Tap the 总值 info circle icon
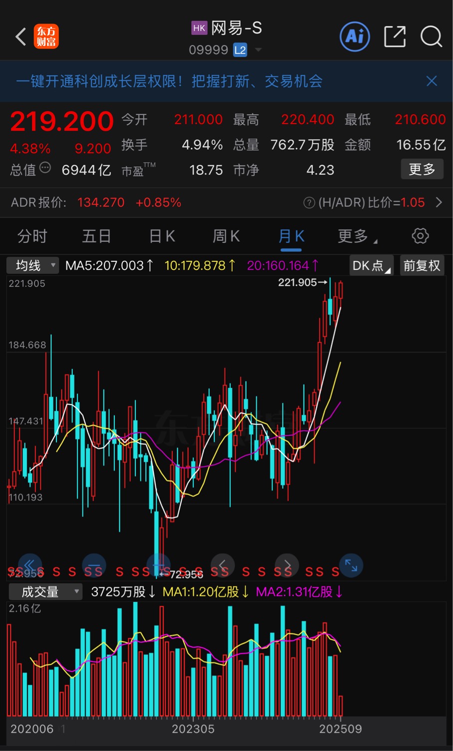The image size is (453, 751). point(45,168)
